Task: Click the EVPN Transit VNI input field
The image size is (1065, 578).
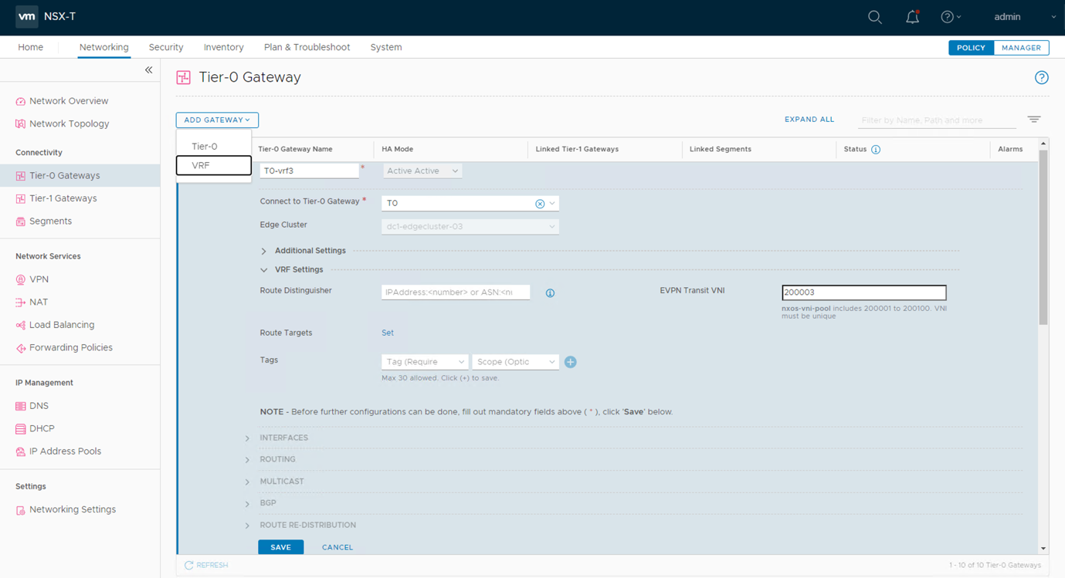Action: (x=863, y=292)
